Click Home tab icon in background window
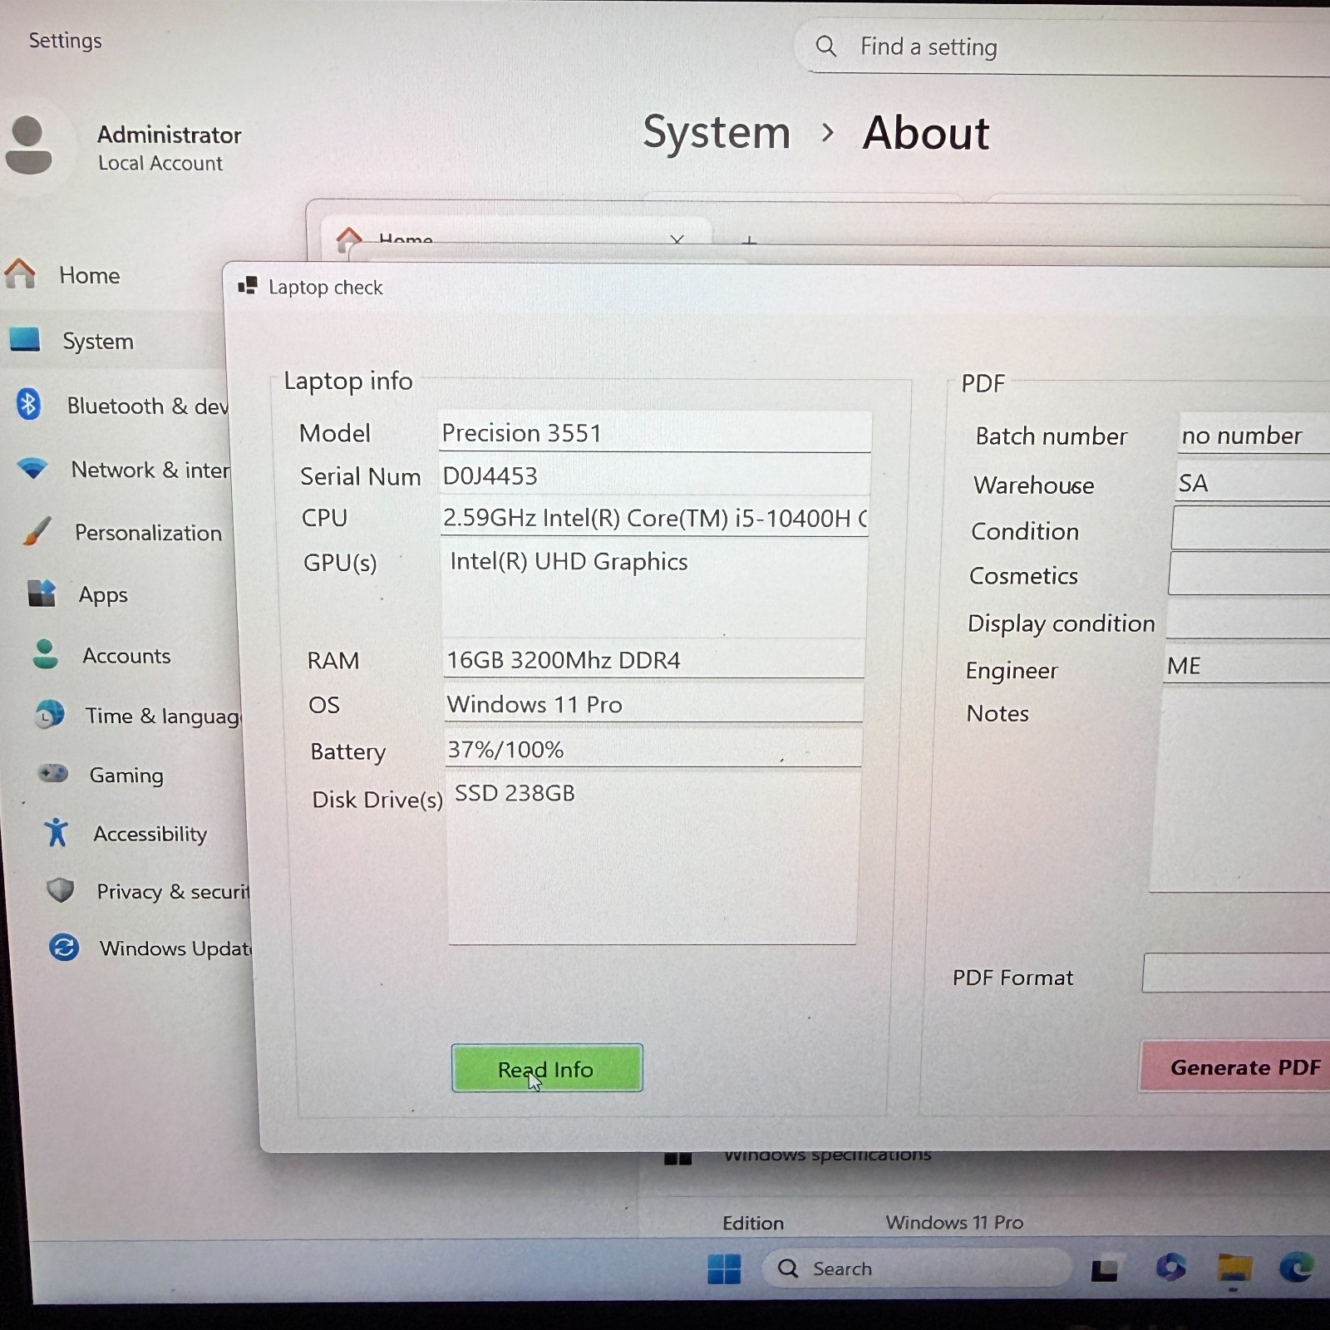This screenshot has height=1330, width=1330. 349,239
